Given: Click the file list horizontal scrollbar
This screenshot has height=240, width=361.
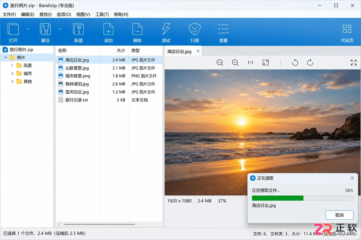Looking at the screenshot, I should [99, 224].
